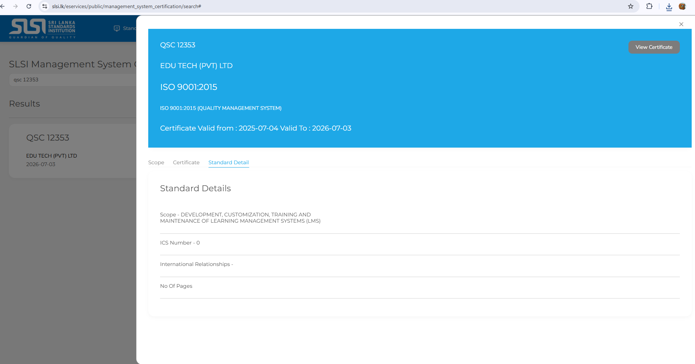Viewport: 695px width, 364px height.
Task: Switch to the Scope tab
Action: [x=156, y=162]
